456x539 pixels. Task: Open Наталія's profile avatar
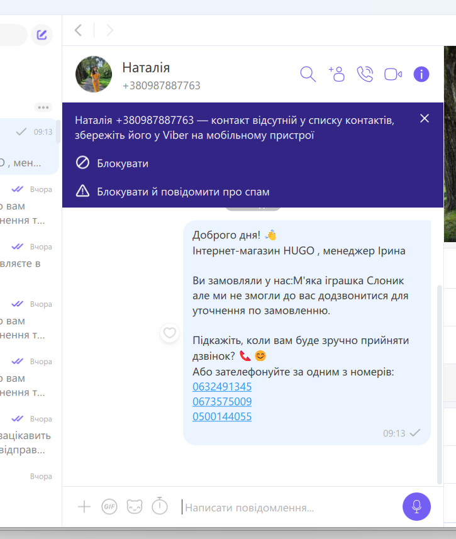coord(94,74)
